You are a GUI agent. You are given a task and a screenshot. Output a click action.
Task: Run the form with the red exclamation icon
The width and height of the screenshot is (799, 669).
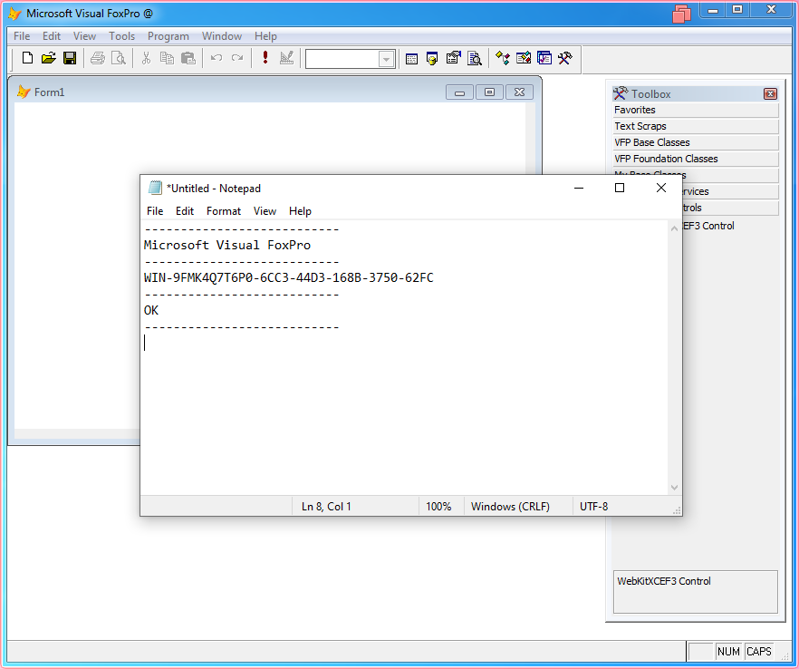(x=265, y=58)
